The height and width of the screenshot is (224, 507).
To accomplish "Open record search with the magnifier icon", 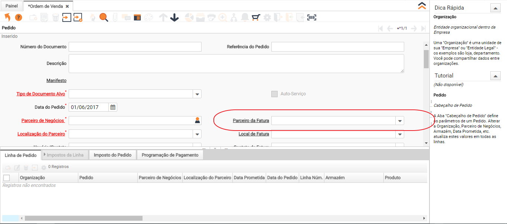I will pos(104,17).
